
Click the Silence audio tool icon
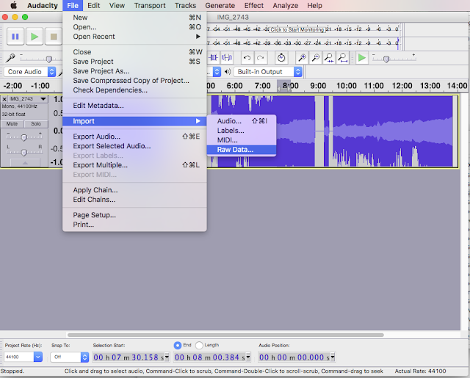click(227, 57)
